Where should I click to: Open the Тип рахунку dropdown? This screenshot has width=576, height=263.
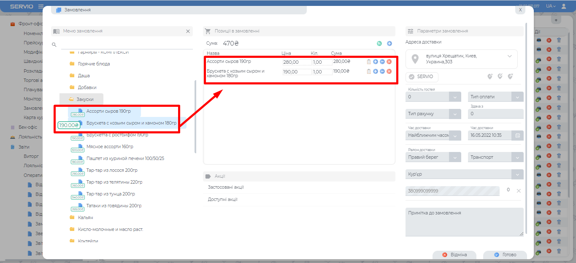coord(455,114)
